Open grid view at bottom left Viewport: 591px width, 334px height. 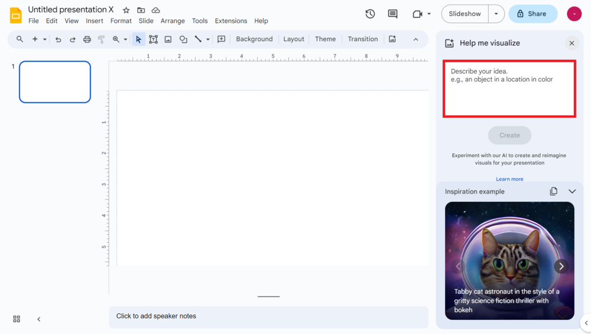click(17, 319)
